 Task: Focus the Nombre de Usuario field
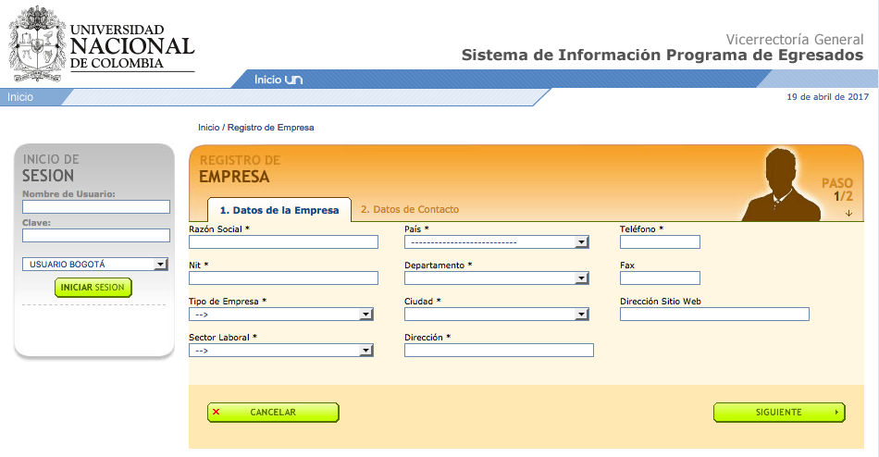coord(96,206)
